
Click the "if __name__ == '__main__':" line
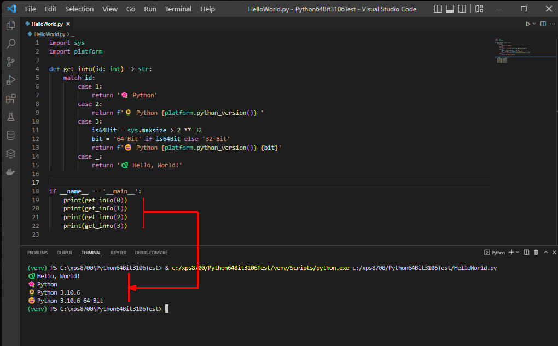pyautogui.click(x=95, y=191)
